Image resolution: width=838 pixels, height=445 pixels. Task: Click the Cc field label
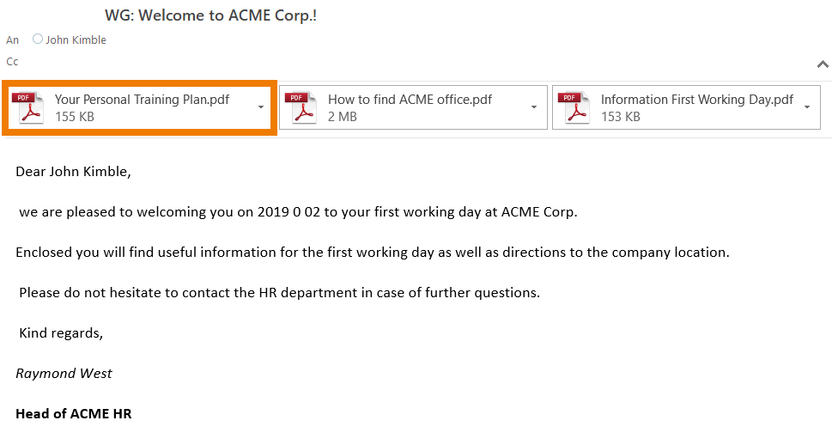pos(12,62)
